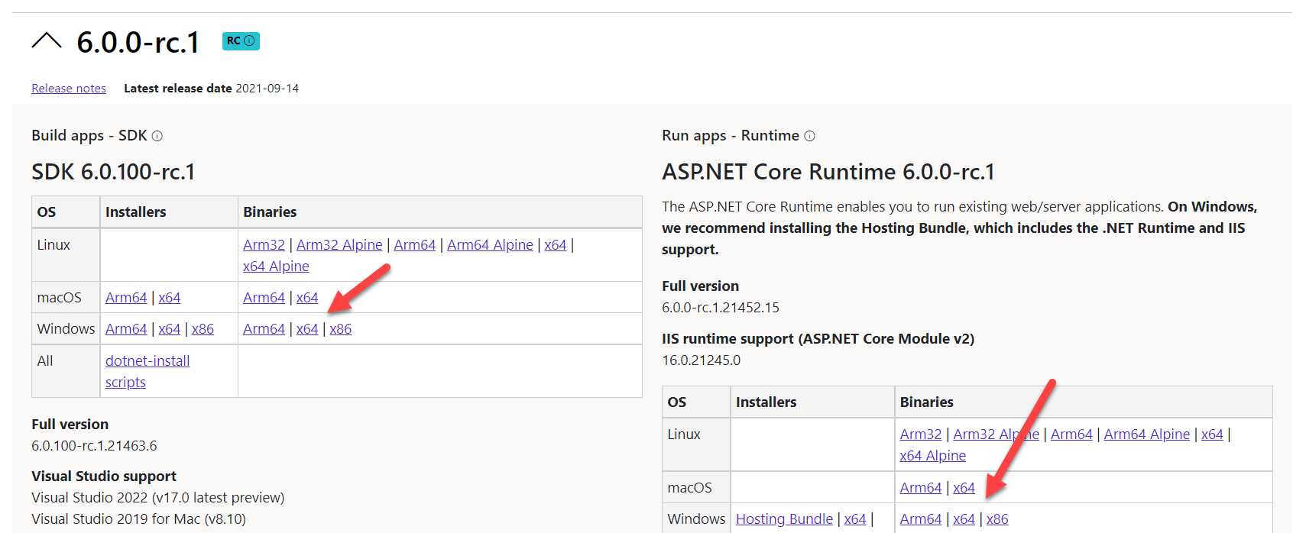Open the Release notes link

(69, 89)
